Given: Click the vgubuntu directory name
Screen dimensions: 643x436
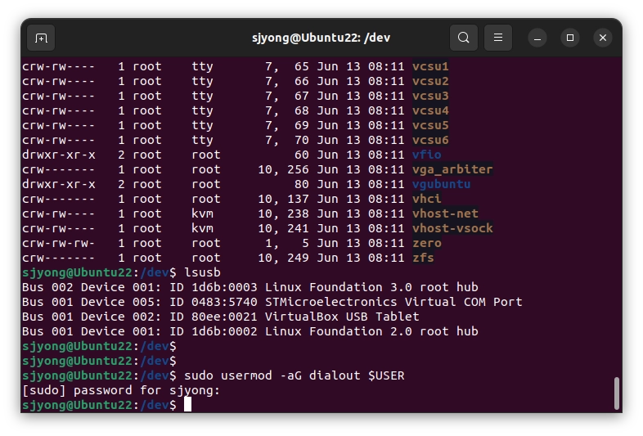Looking at the screenshot, I should [442, 184].
